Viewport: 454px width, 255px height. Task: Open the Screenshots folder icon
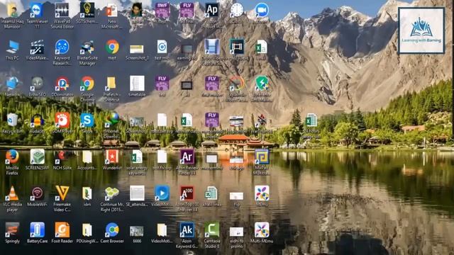(137, 122)
